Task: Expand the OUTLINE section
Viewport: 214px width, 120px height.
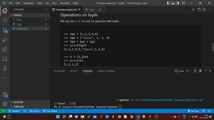Action: coord(30,102)
